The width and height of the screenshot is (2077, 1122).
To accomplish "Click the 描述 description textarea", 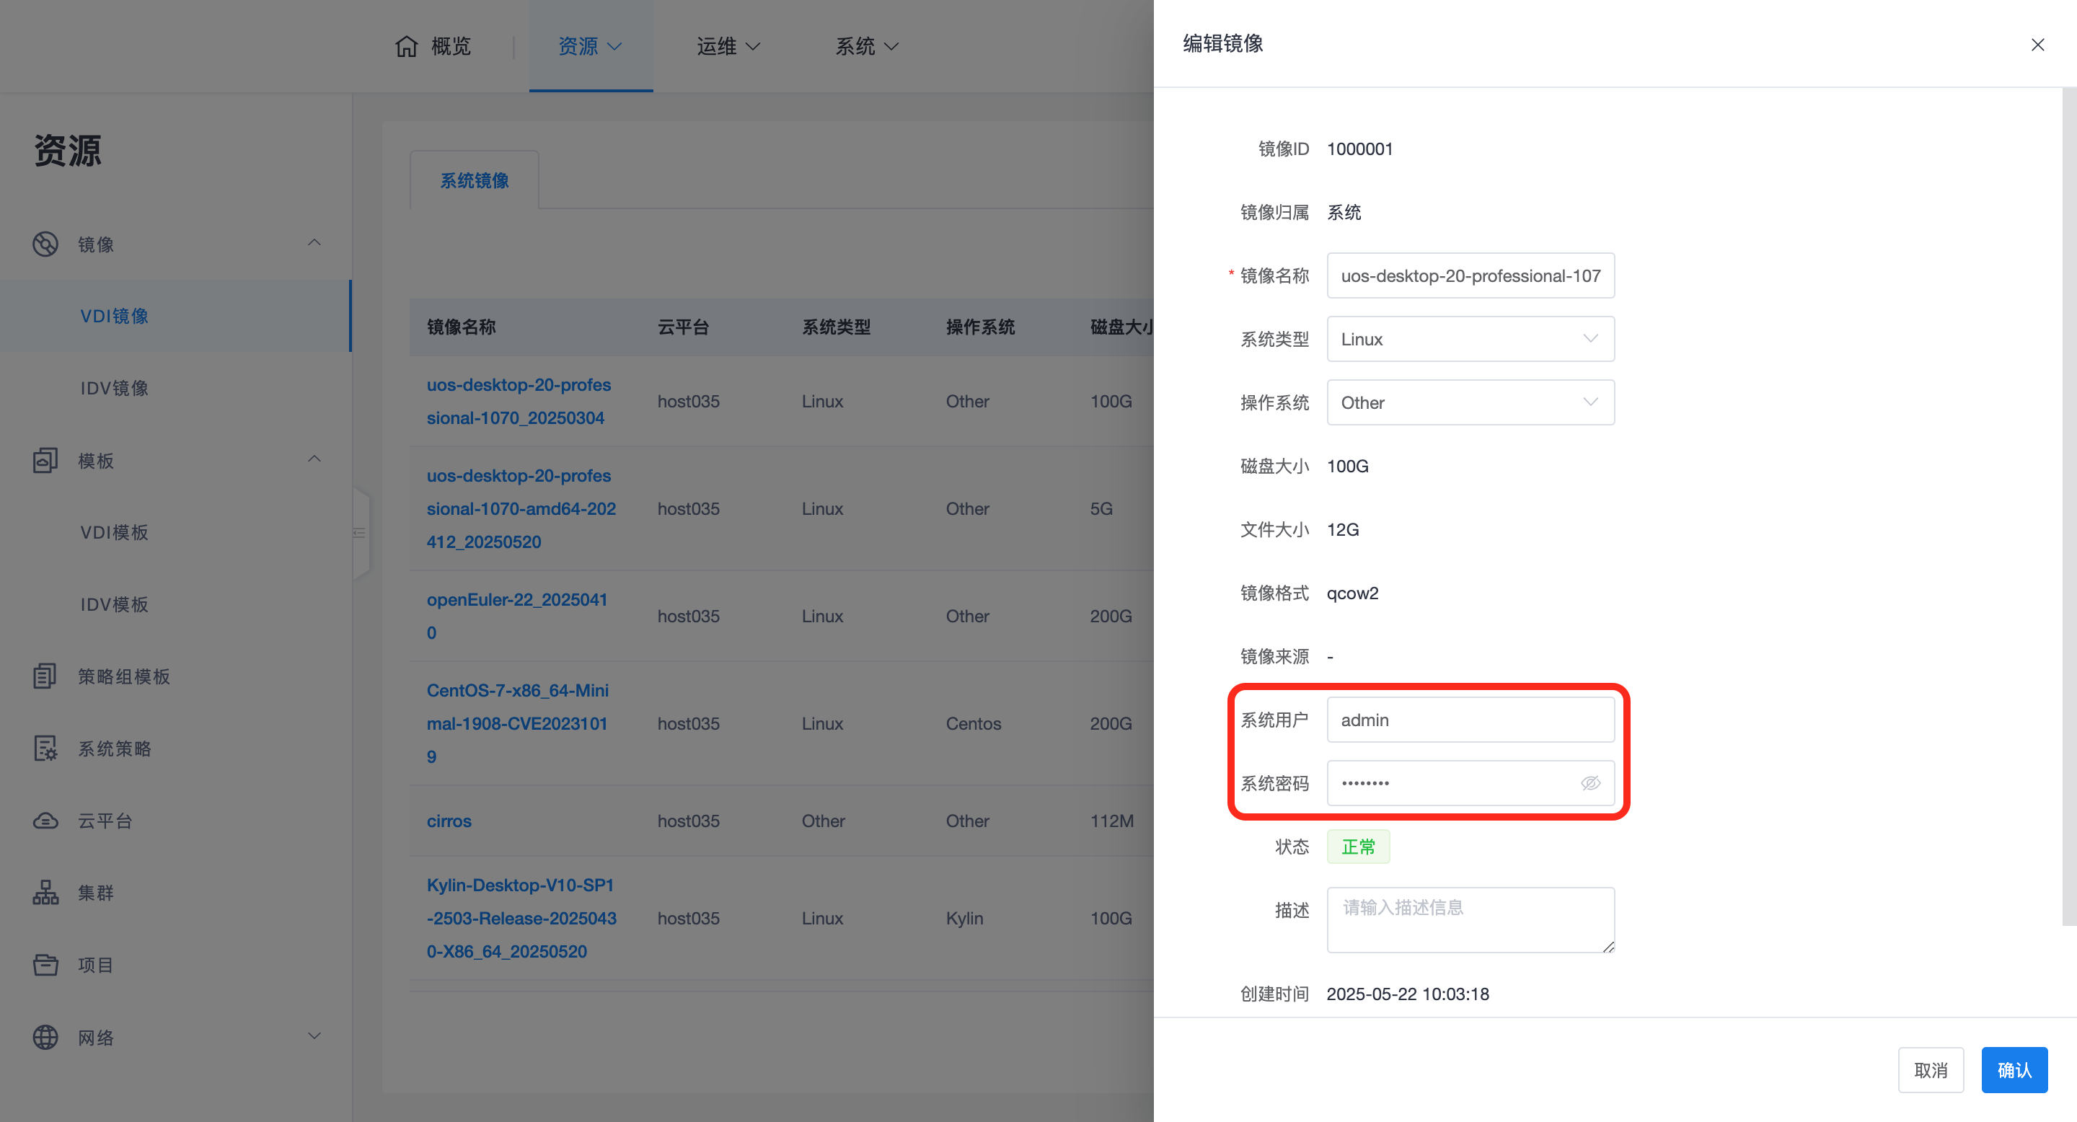I will (x=1470, y=919).
